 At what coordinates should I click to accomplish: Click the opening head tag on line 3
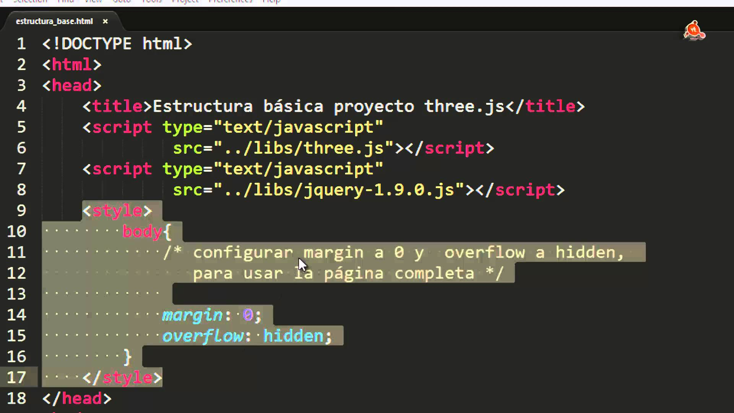tap(72, 85)
